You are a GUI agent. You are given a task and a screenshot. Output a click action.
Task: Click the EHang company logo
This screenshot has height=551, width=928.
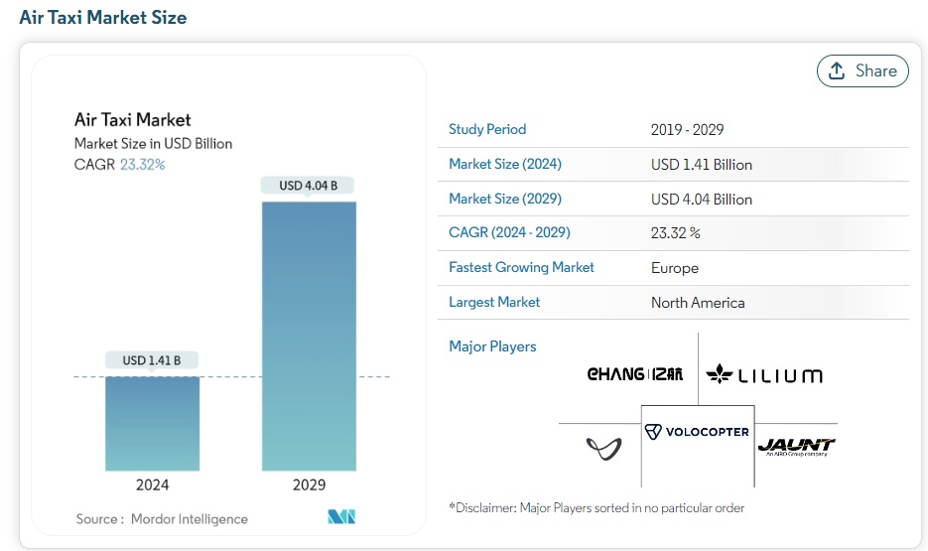(634, 374)
